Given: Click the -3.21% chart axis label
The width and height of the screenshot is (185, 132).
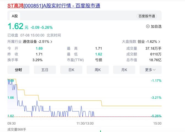Looking at the screenshot, I should coord(156,98).
